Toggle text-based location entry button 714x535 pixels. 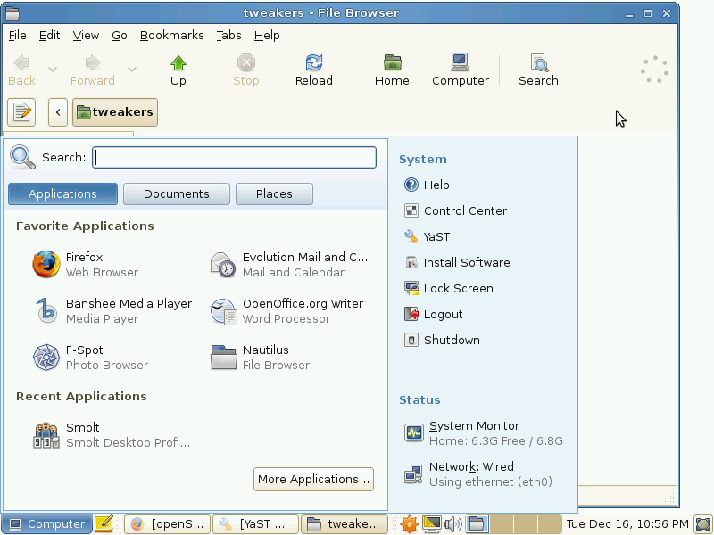tap(21, 112)
